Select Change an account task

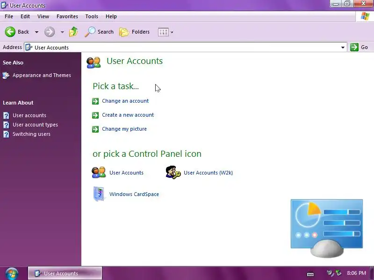pos(125,101)
